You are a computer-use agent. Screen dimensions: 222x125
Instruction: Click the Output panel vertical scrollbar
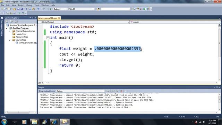point(220,102)
